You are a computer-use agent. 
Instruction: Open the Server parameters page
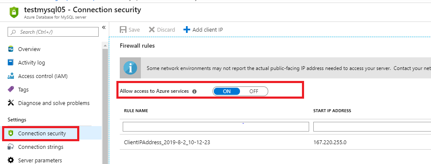[x=40, y=161]
